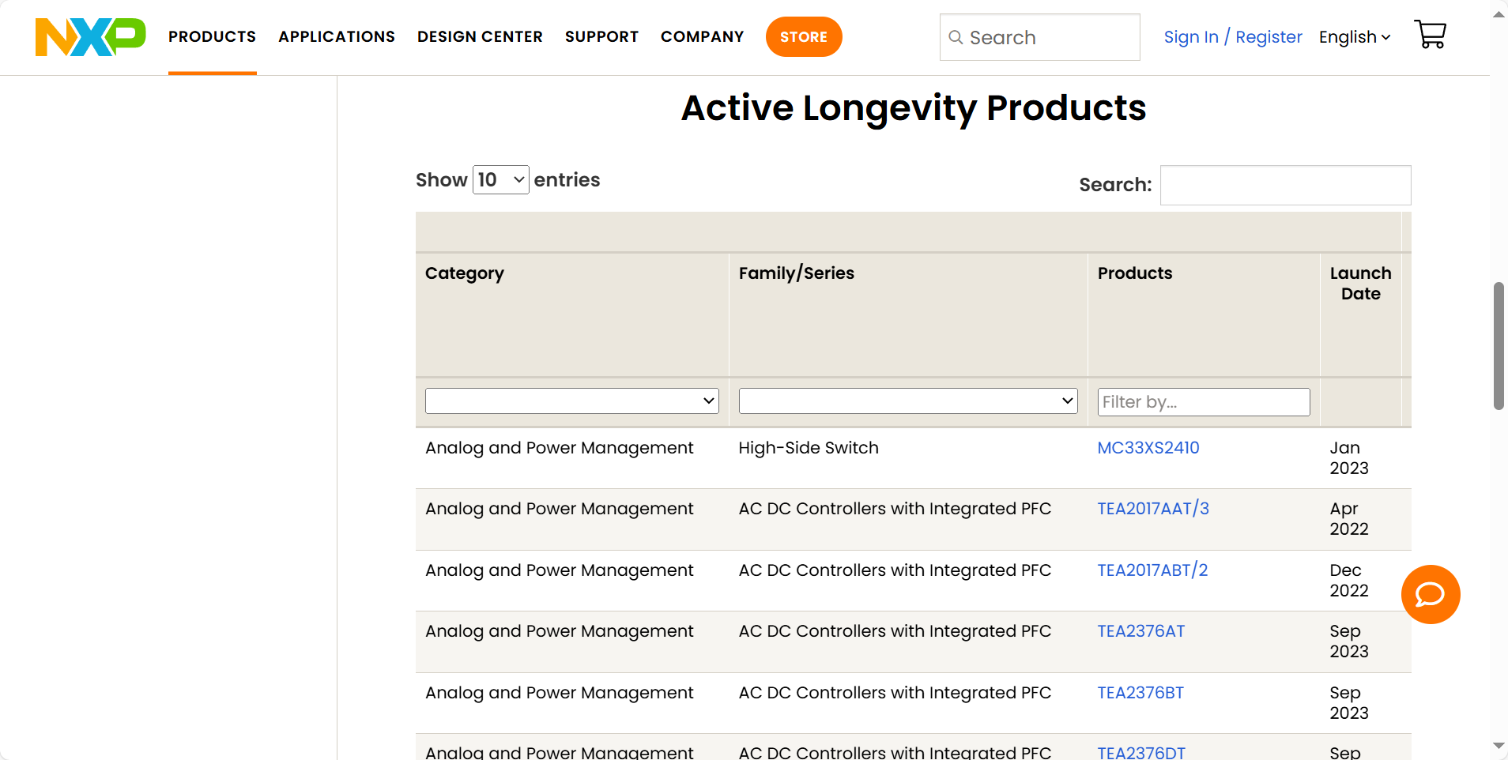
Task: Click the Products 'Filter by...' field
Action: click(1203, 402)
